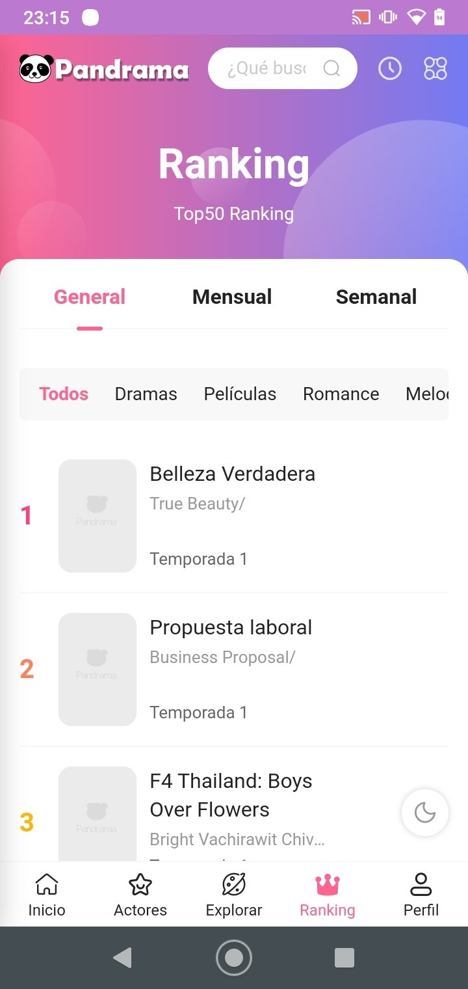Go to Inicio home tab
The height and width of the screenshot is (989, 468).
(47, 895)
